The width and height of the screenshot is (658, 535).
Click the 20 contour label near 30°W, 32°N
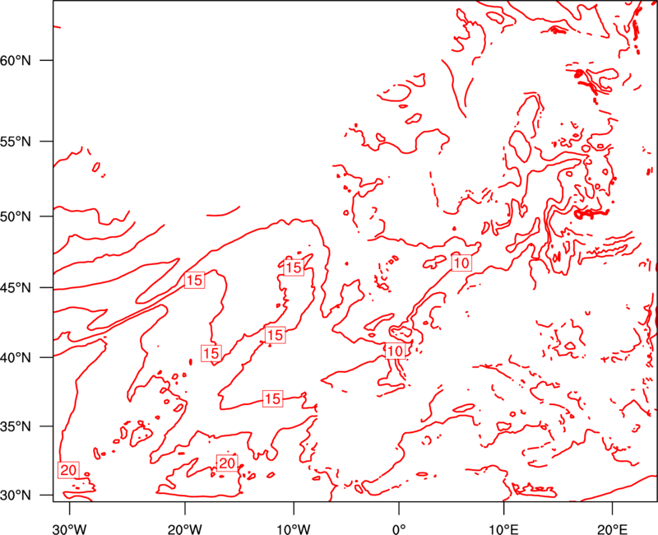point(68,470)
